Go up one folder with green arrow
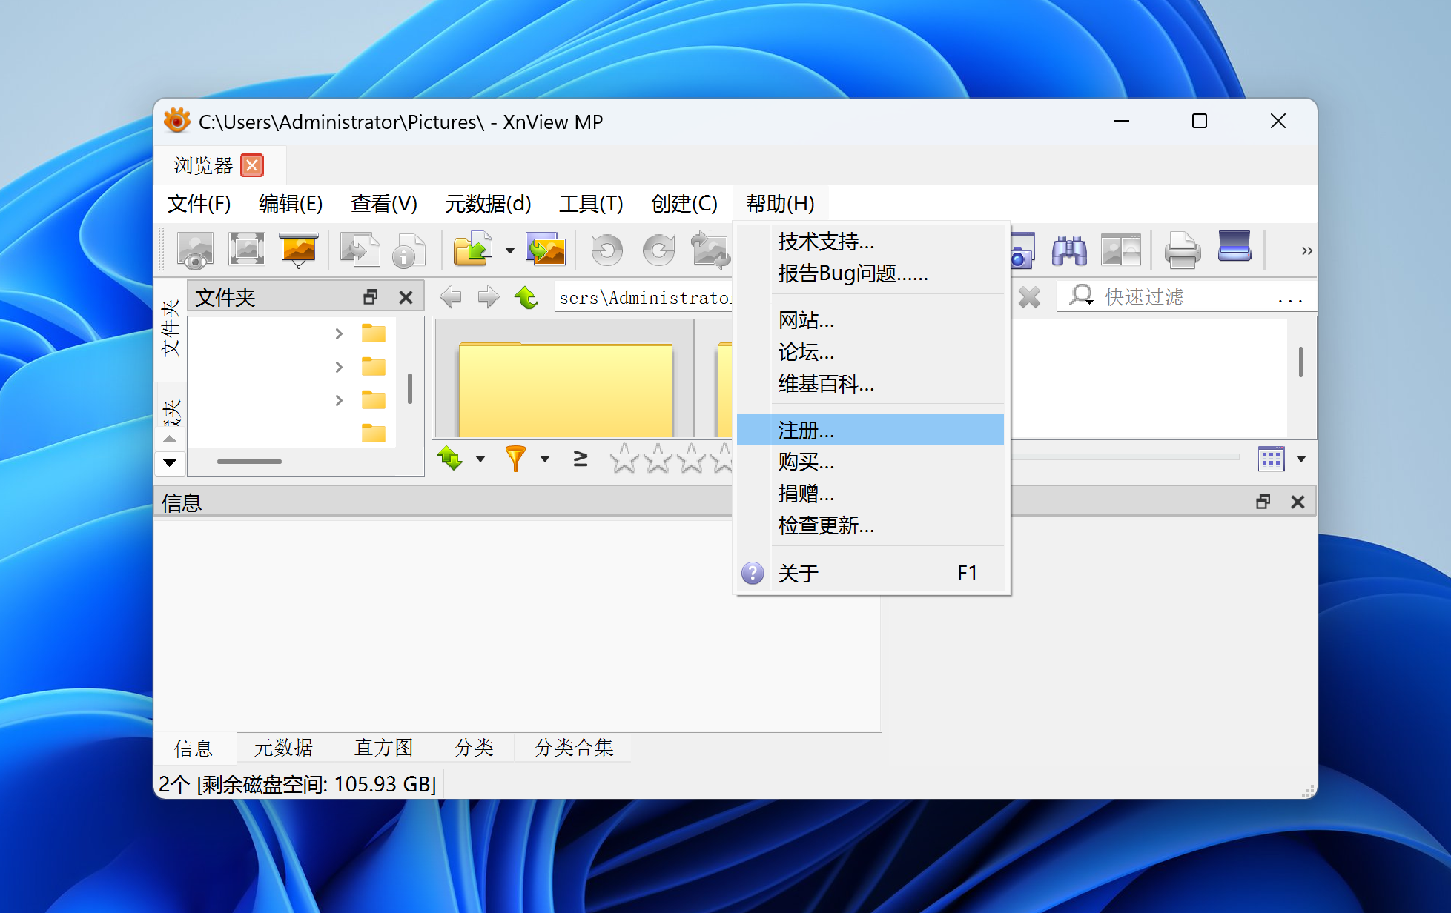 coord(526,297)
